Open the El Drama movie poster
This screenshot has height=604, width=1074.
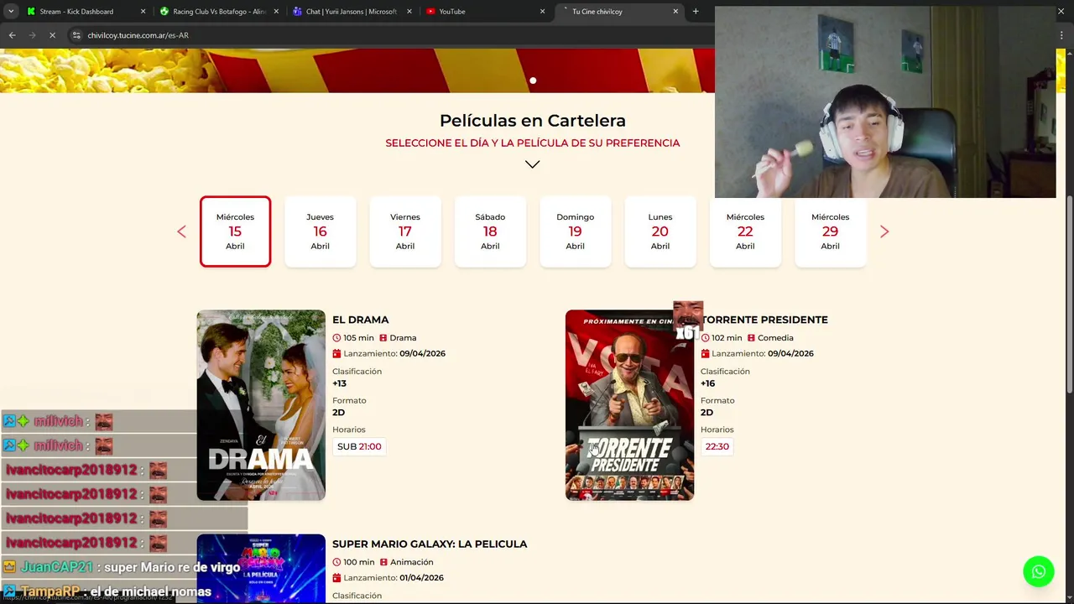(x=261, y=405)
